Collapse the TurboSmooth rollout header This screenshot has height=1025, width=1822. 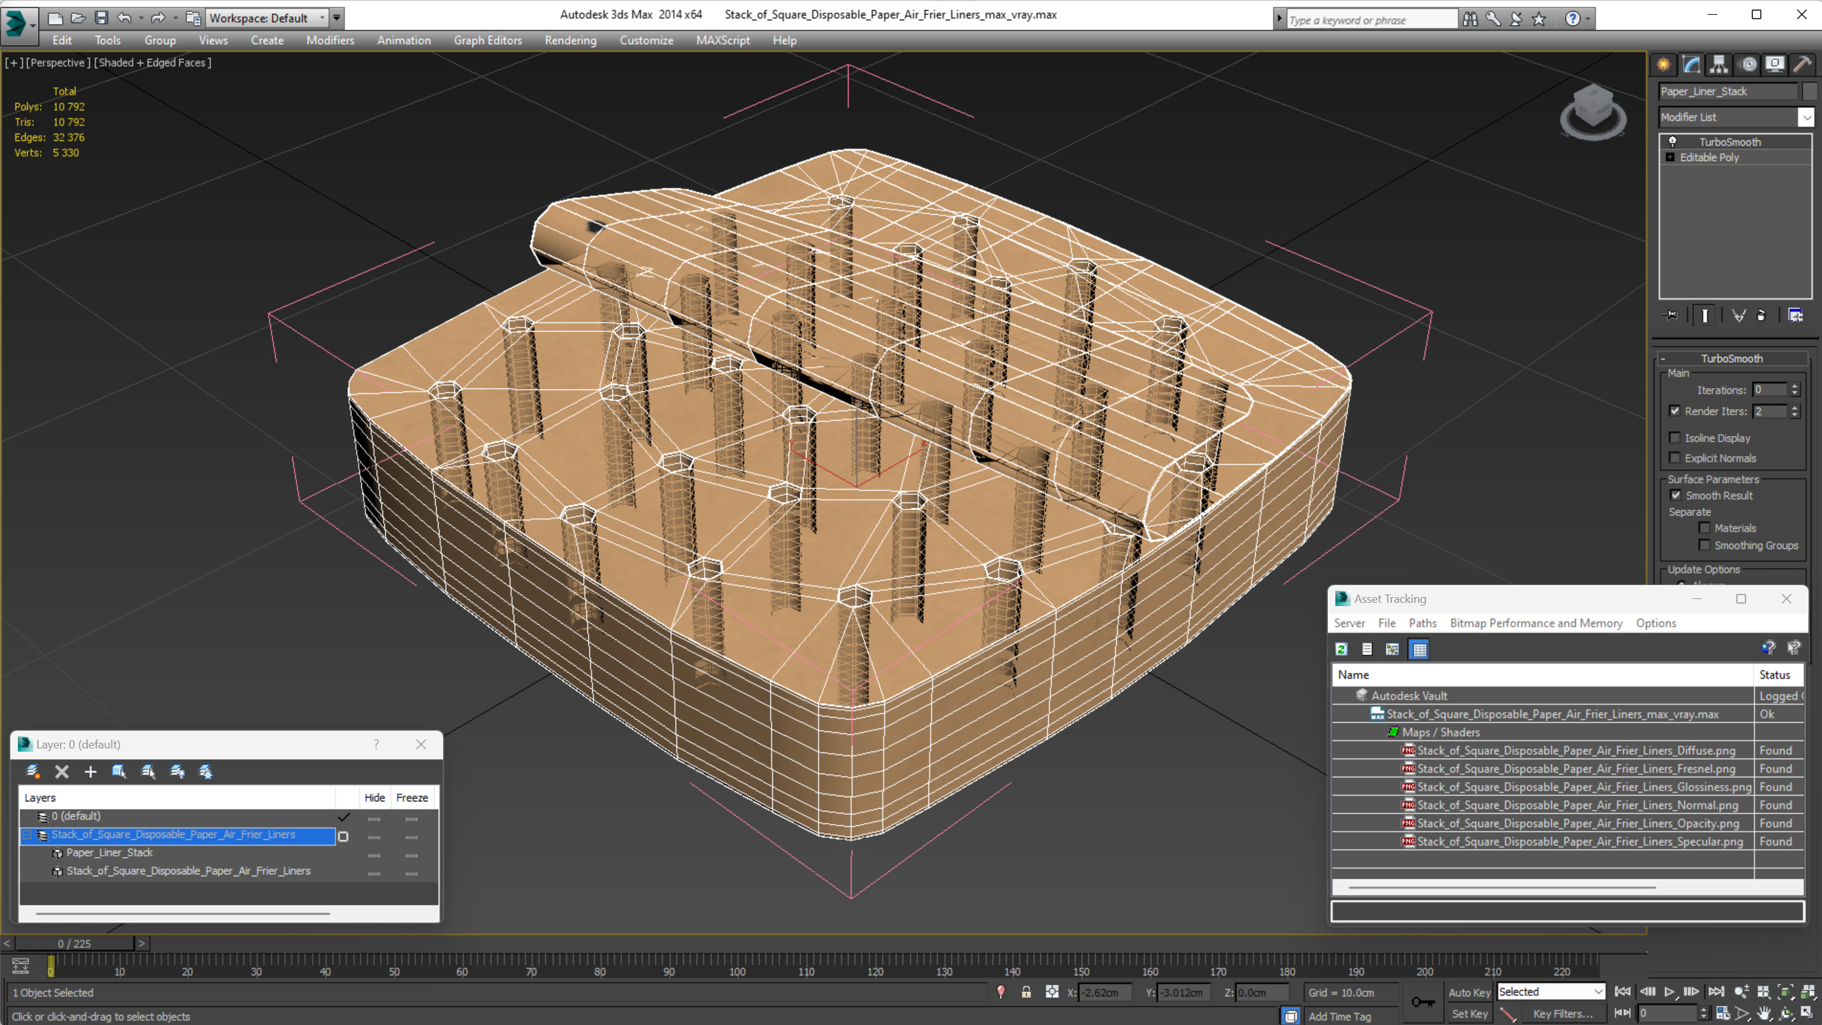pos(1732,359)
